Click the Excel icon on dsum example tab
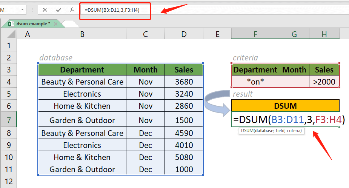The image size is (349, 188). (11, 24)
